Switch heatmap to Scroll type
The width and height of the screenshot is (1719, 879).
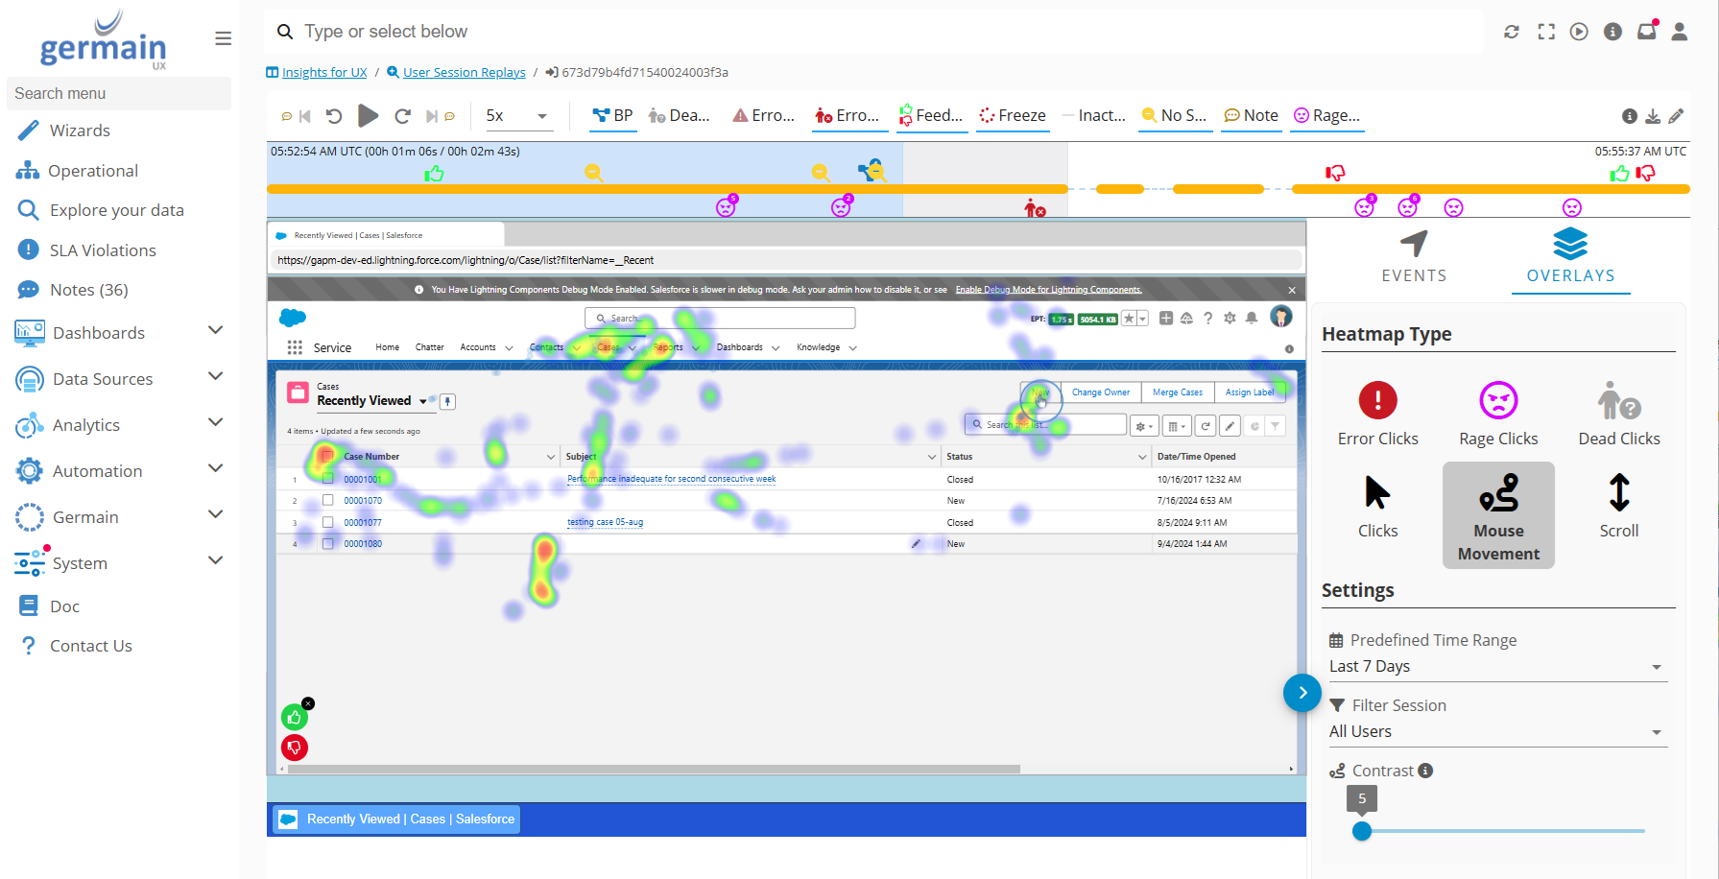1618,493
